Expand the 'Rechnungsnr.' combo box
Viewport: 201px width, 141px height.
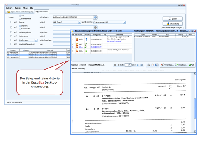pyautogui.click(x=36, y=40)
